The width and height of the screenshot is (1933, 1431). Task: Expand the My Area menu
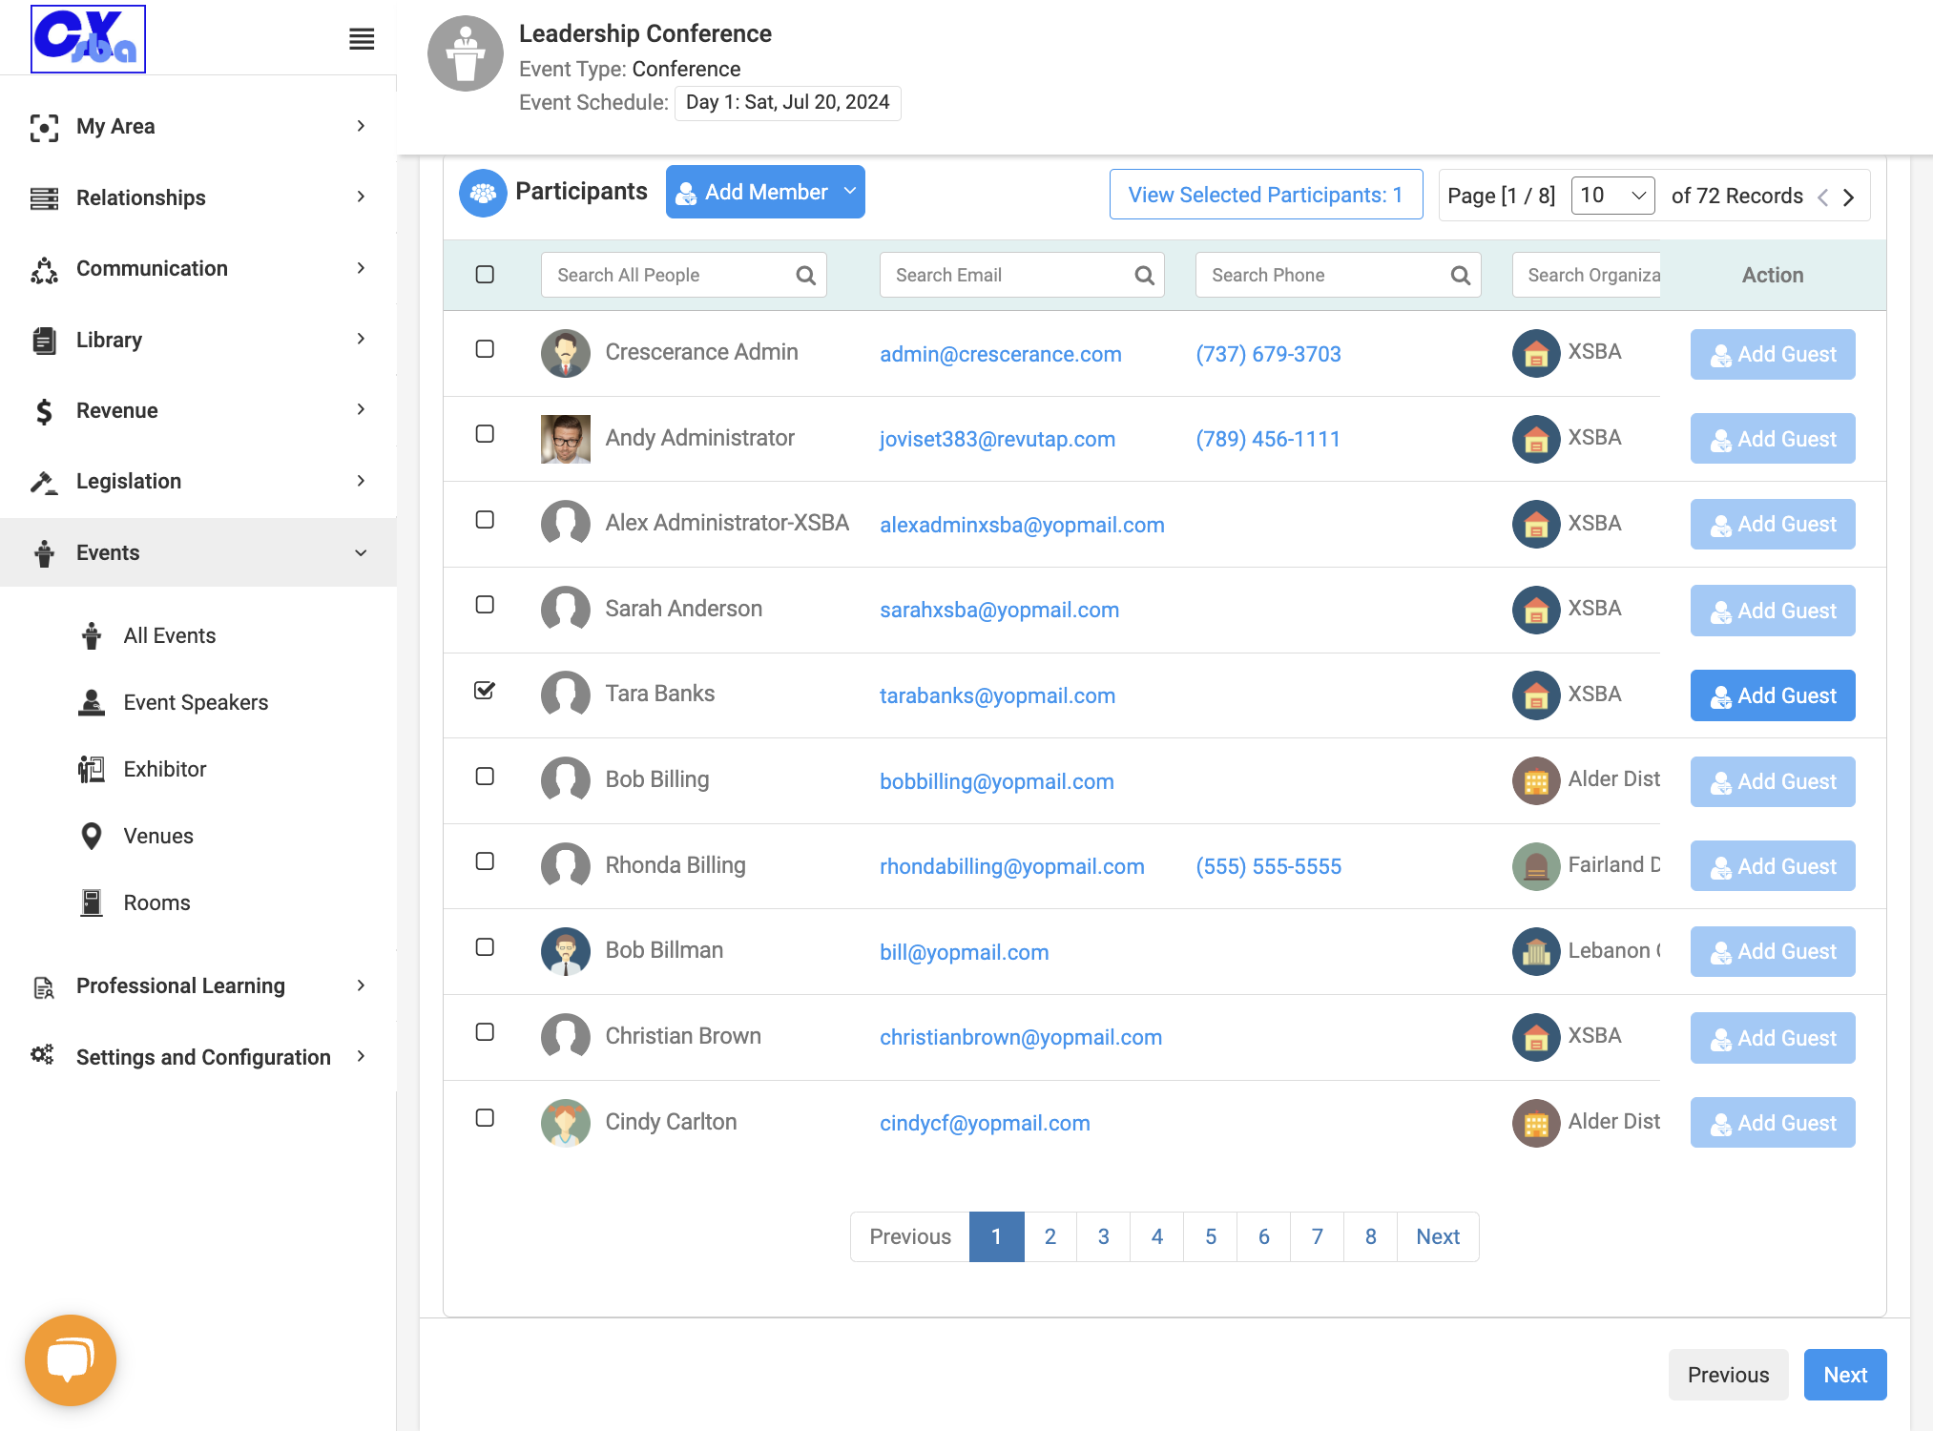(x=198, y=126)
